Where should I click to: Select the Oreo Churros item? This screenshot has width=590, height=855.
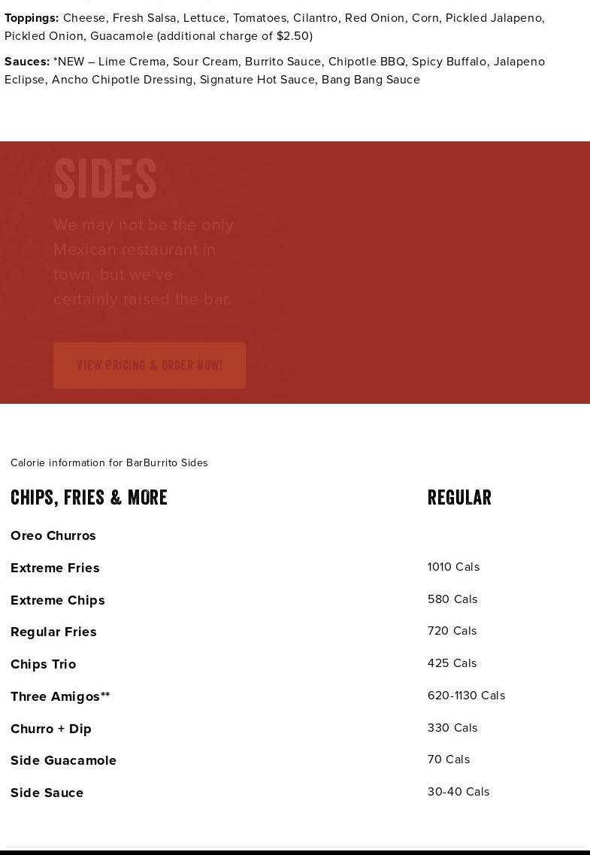(53, 535)
